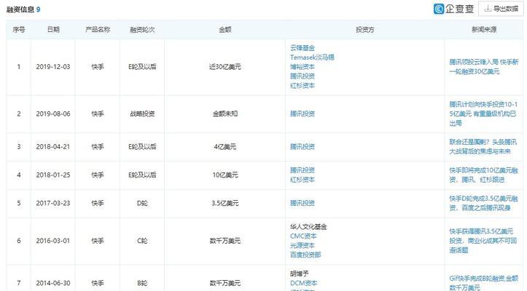Select investor text 胡博予
527x291 pixels.
(x=299, y=274)
